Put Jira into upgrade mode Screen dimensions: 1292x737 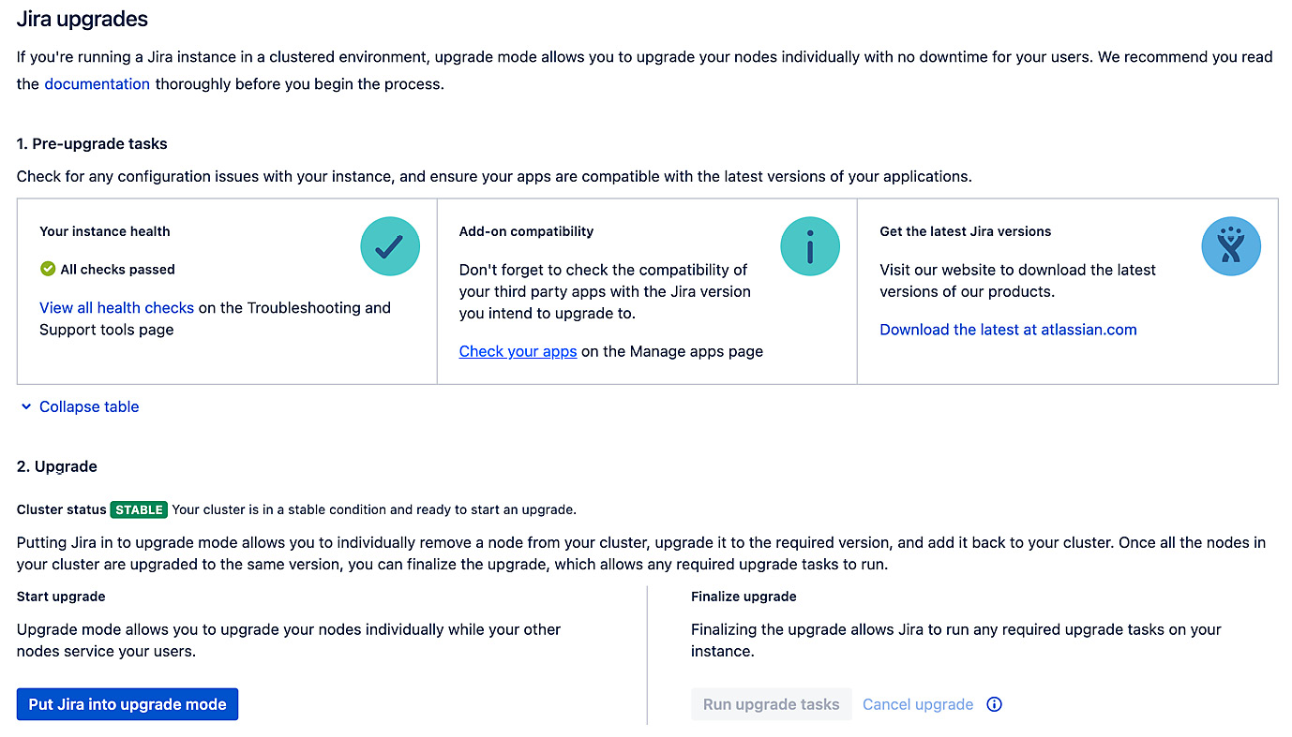pyautogui.click(x=127, y=703)
